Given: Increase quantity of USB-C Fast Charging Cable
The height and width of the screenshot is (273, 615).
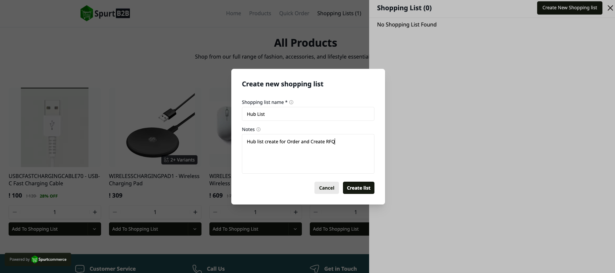Looking at the screenshot, I should 95,212.
